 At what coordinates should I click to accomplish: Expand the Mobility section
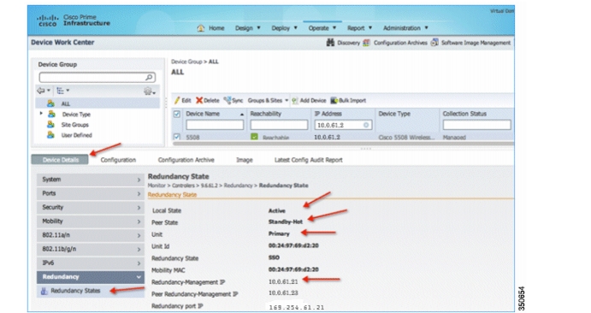pyautogui.click(x=91, y=221)
